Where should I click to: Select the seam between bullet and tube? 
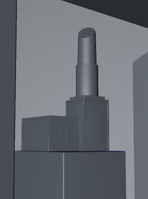click(x=87, y=64)
